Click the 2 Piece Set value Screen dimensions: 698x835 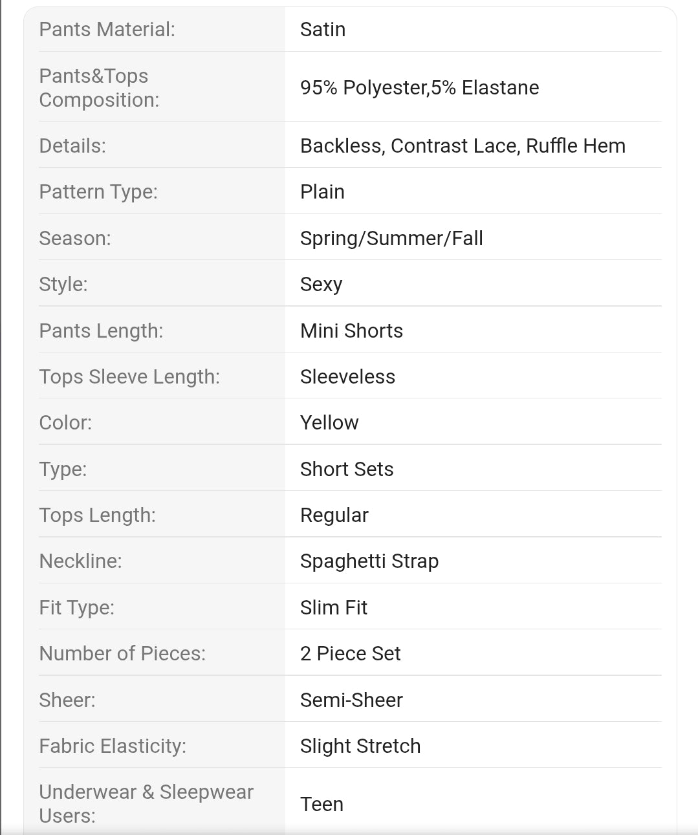pyautogui.click(x=351, y=653)
